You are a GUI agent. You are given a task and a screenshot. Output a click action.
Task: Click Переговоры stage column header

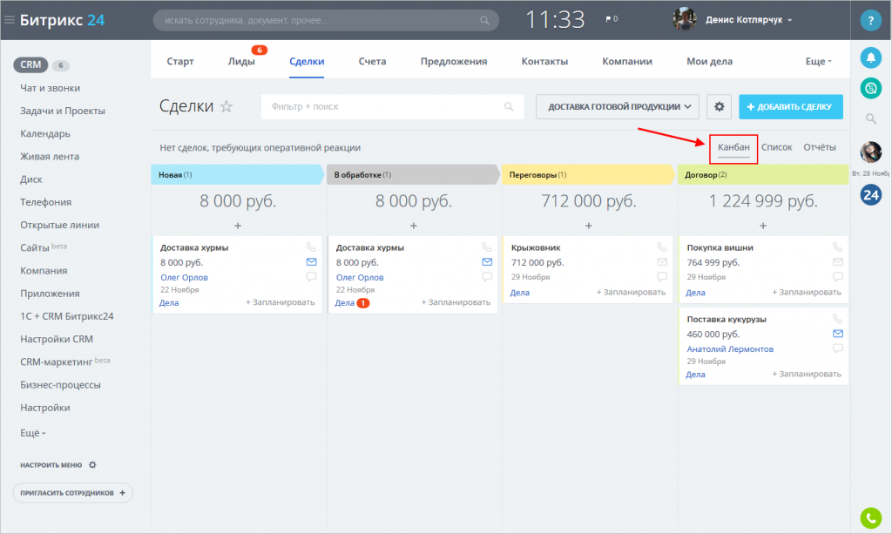point(588,174)
